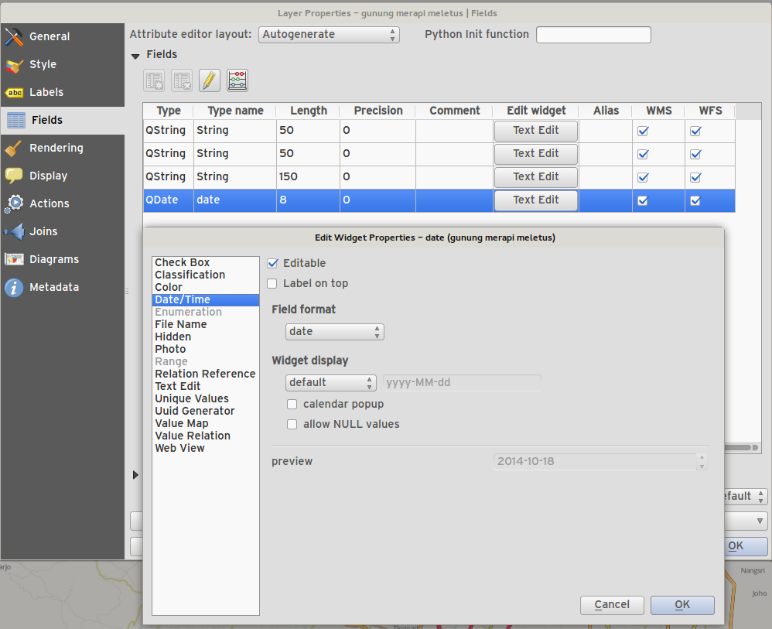Image resolution: width=772 pixels, height=629 pixels.
Task: Open the field calculator abacus icon
Action: click(237, 80)
